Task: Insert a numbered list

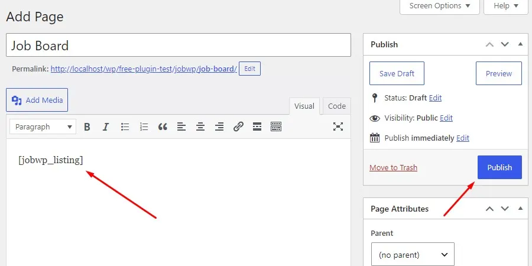Action: [x=144, y=127]
